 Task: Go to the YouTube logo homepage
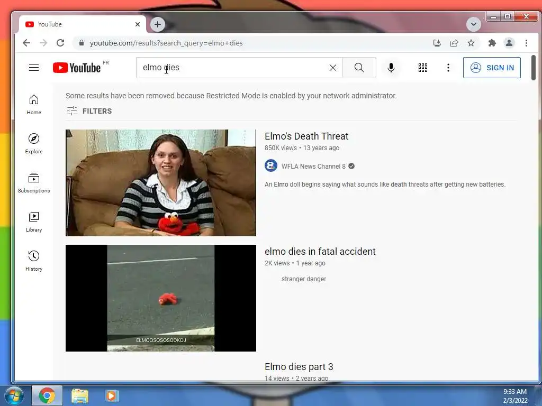[x=77, y=68]
